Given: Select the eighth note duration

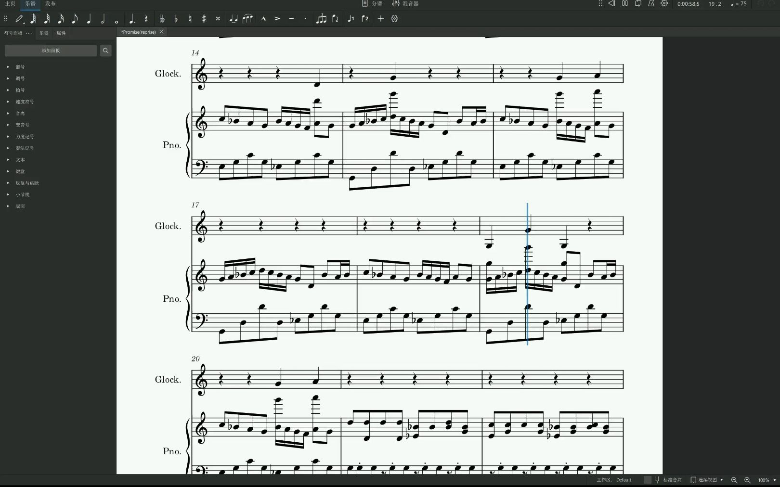Looking at the screenshot, I should click(x=75, y=19).
